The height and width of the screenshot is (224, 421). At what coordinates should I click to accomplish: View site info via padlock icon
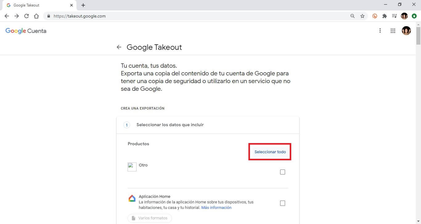[x=49, y=16]
